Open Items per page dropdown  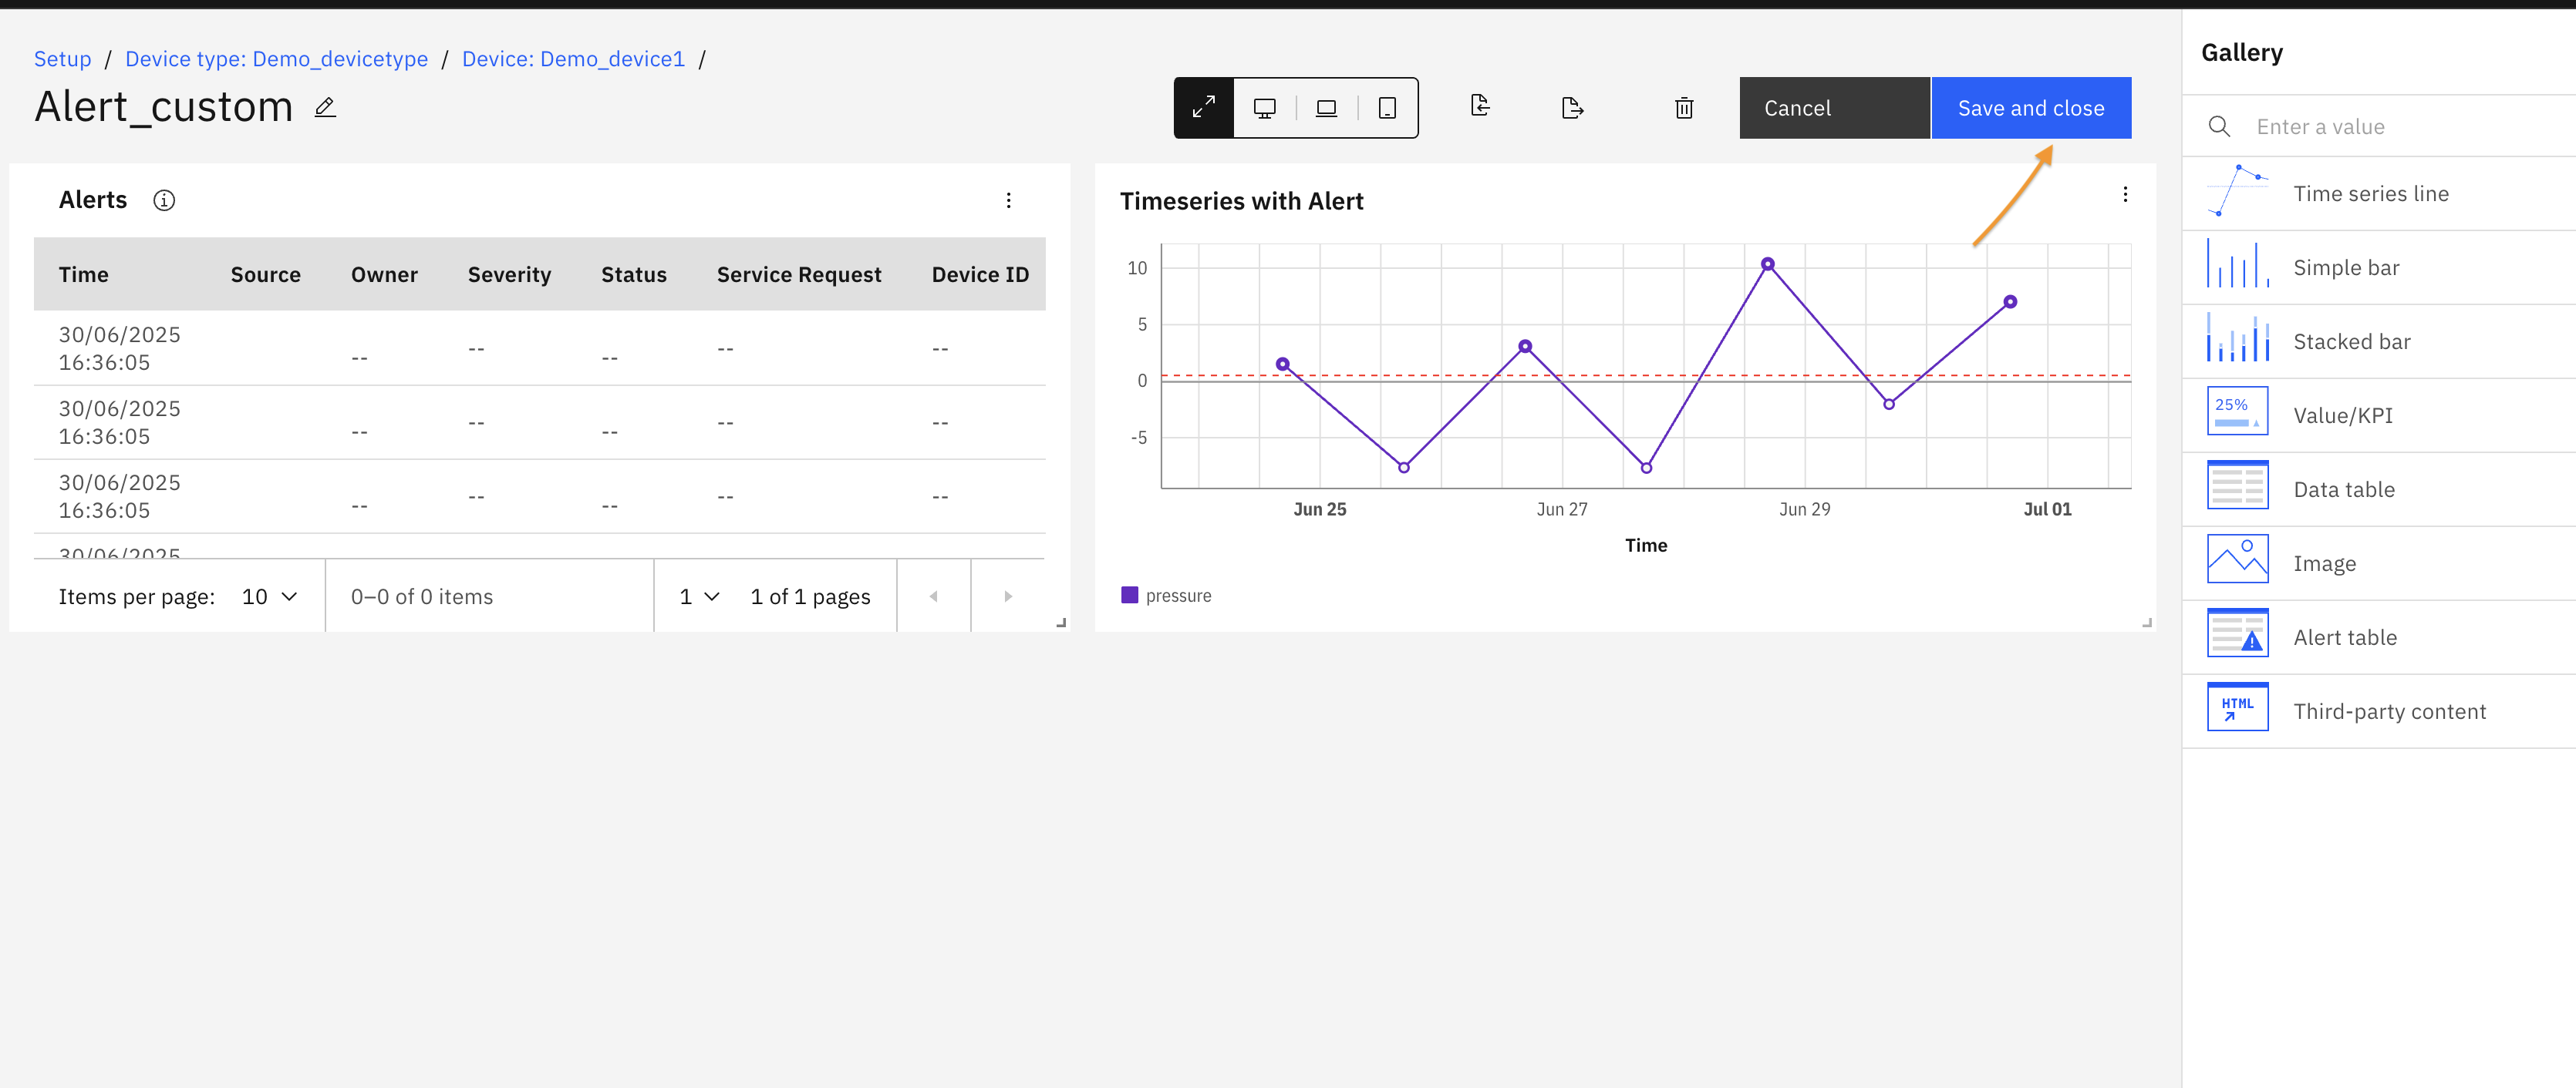270,596
